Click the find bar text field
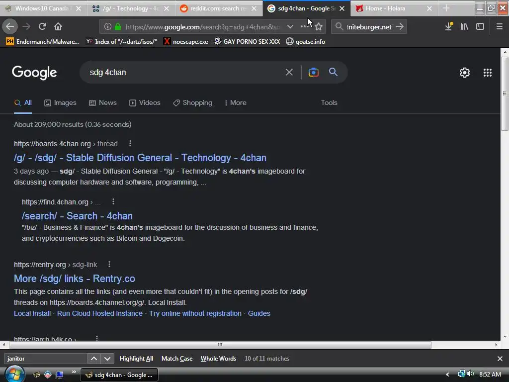Image resolution: width=509 pixels, height=382 pixels. (45, 359)
